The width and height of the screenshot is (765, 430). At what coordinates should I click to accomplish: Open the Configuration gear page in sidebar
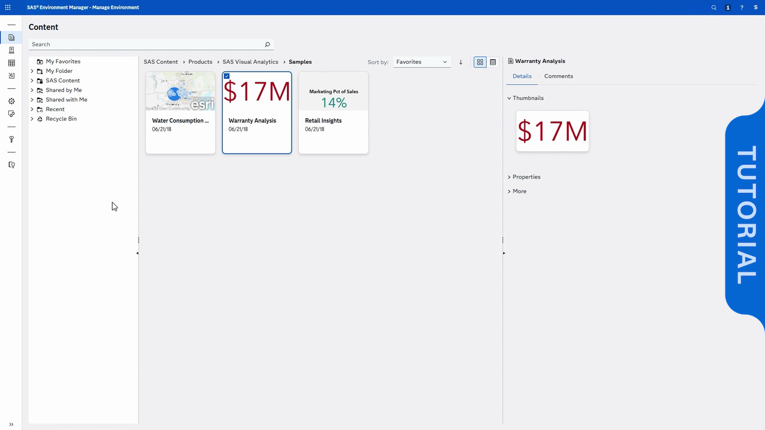point(11,102)
